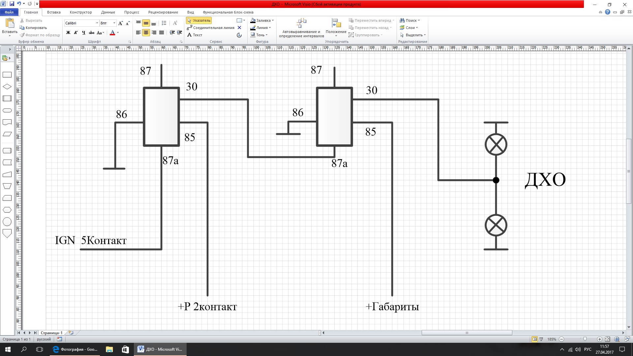The width and height of the screenshot is (633, 356).
Task: Open the font color dropdown arrow
Action: coord(118,33)
